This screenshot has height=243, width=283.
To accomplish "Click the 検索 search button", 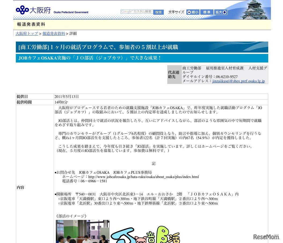I will [158, 12].
